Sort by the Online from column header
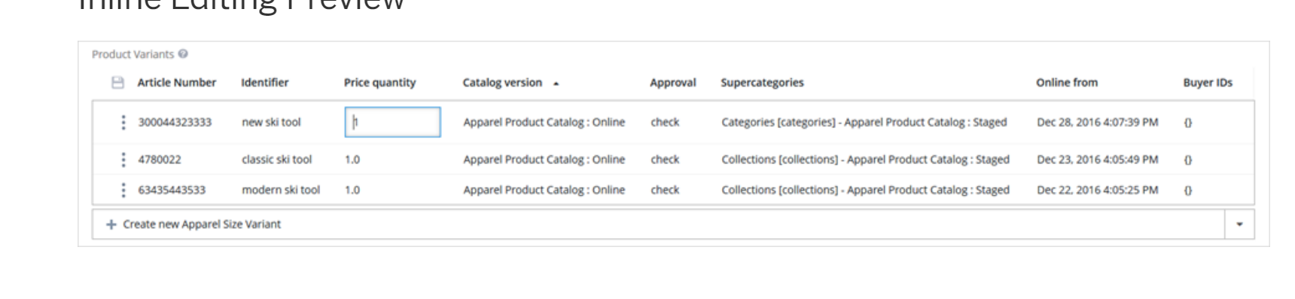Viewport: 1295px width, 299px height. 1066,83
